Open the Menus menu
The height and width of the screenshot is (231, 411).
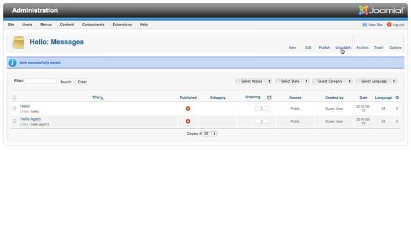point(46,24)
